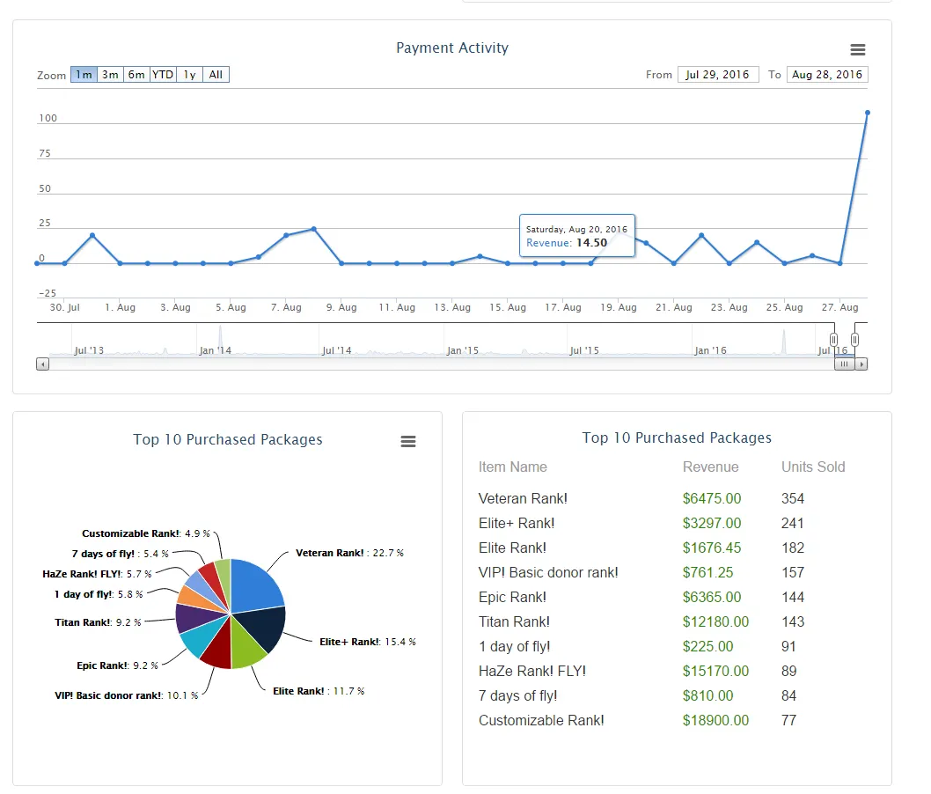The height and width of the screenshot is (794, 931).
Task: Click the blue Veteran Rank pie slice
Action: pyautogui.click(x=254, y=585)
